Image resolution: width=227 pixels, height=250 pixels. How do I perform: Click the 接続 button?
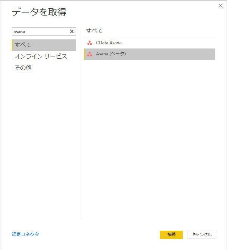171,235
